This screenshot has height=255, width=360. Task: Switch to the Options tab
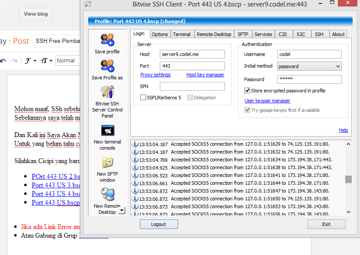[x=160, y=34]
